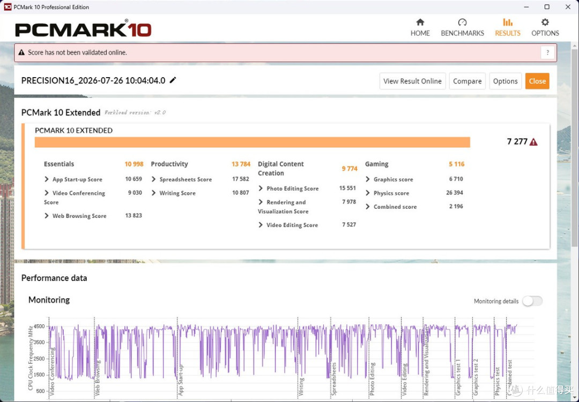Click the orange PCMark 10 Extended score bar

tap(252, 142)
